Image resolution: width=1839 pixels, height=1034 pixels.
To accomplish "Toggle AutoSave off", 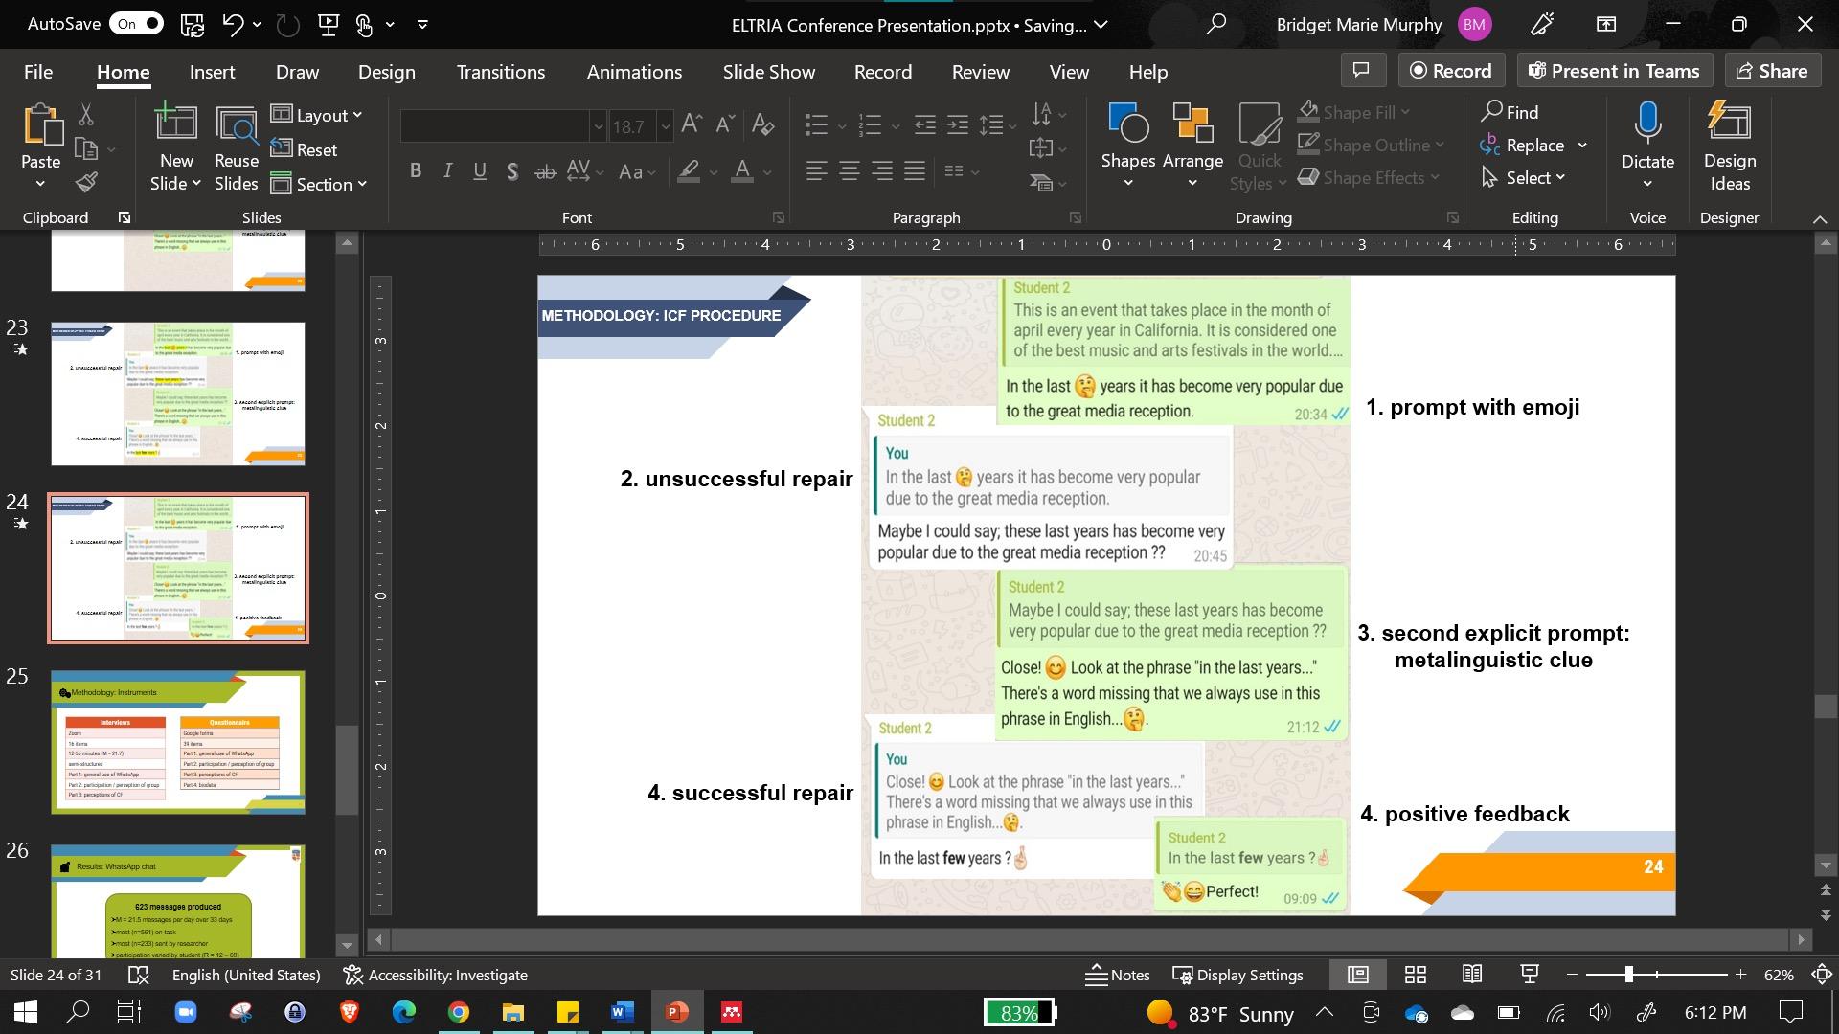I will tap(135, 24).
